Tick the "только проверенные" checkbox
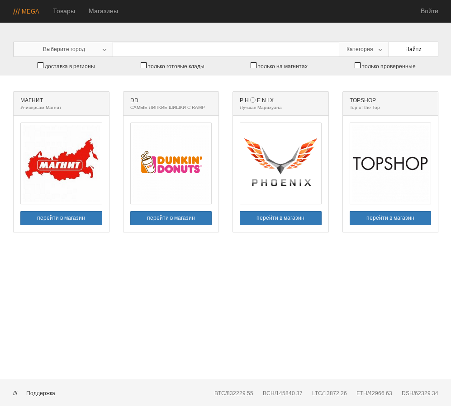The width and height of the screenshot is (451, 406). tap(358, 66)
